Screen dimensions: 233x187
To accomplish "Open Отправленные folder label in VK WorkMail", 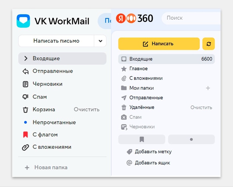I will tap(53, 71).
